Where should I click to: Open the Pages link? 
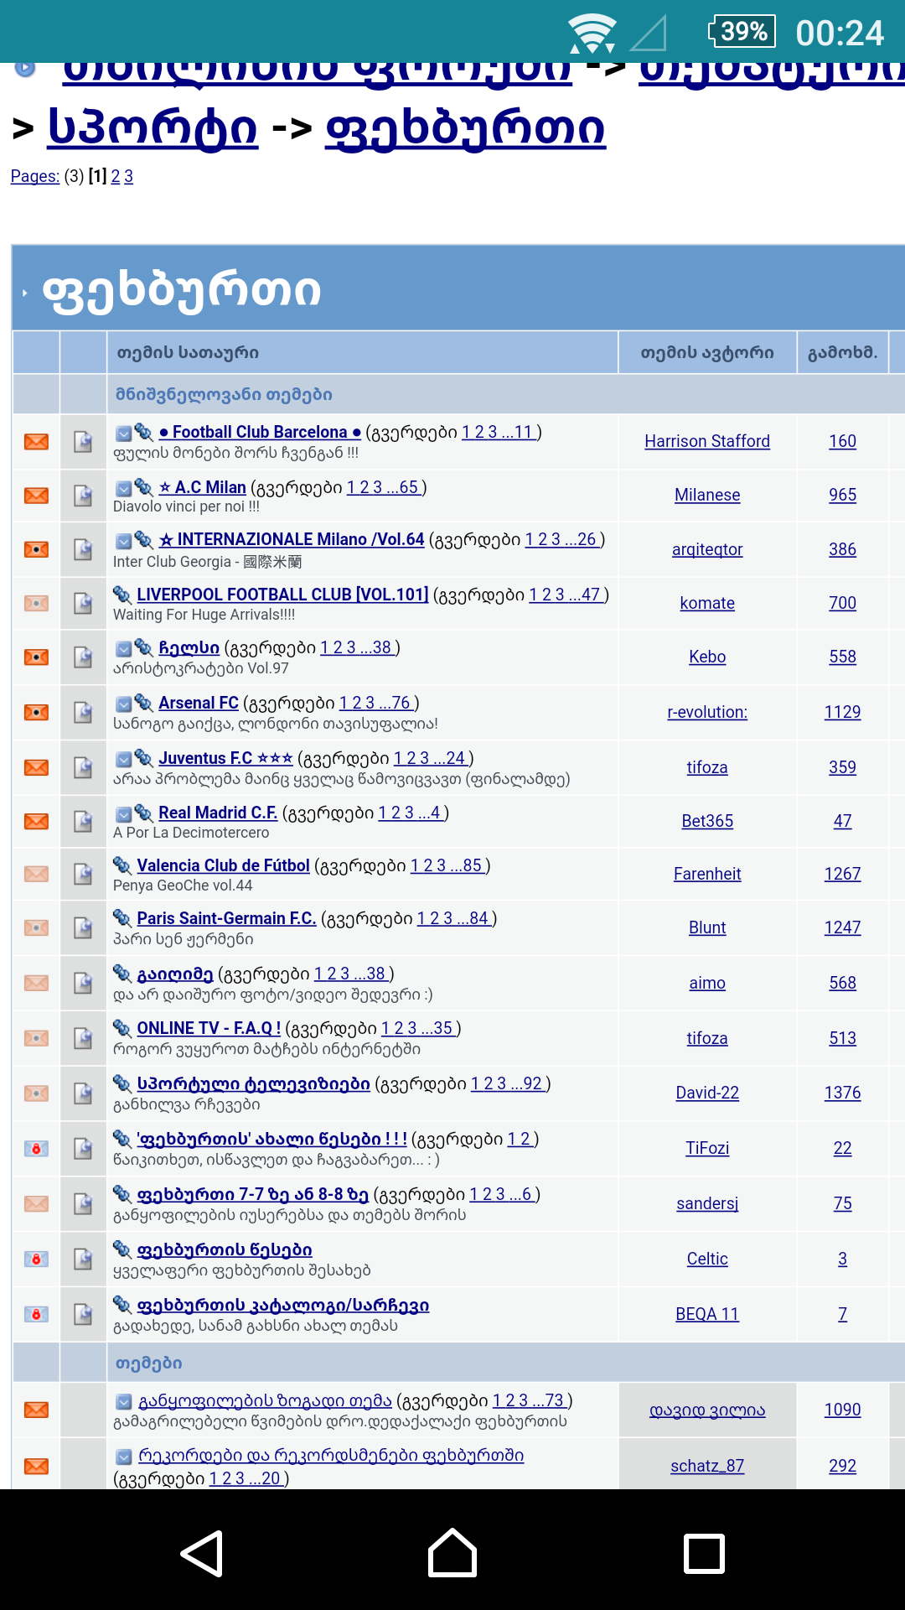(x=35, y=176)
